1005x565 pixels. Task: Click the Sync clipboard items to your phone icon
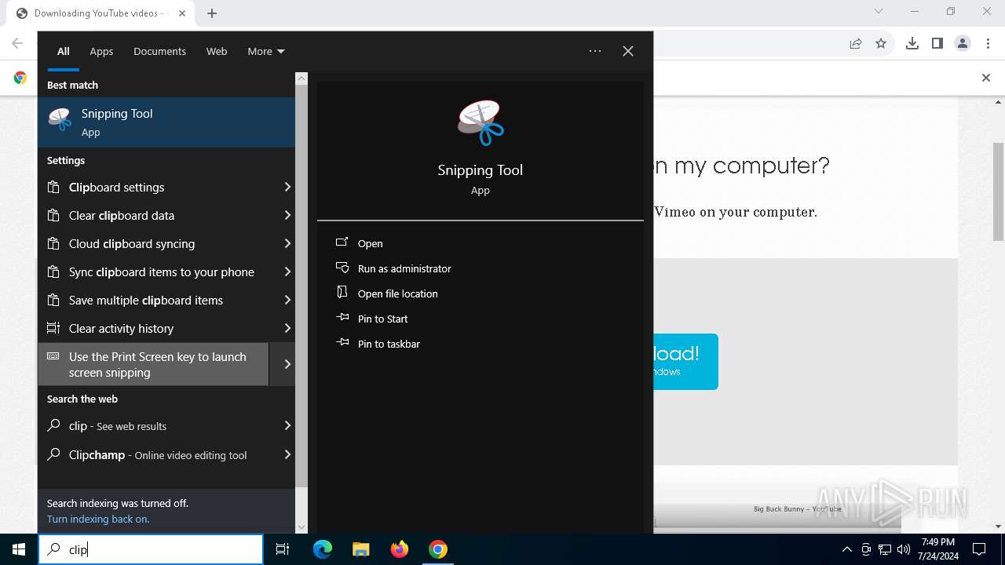click(53, 272)
